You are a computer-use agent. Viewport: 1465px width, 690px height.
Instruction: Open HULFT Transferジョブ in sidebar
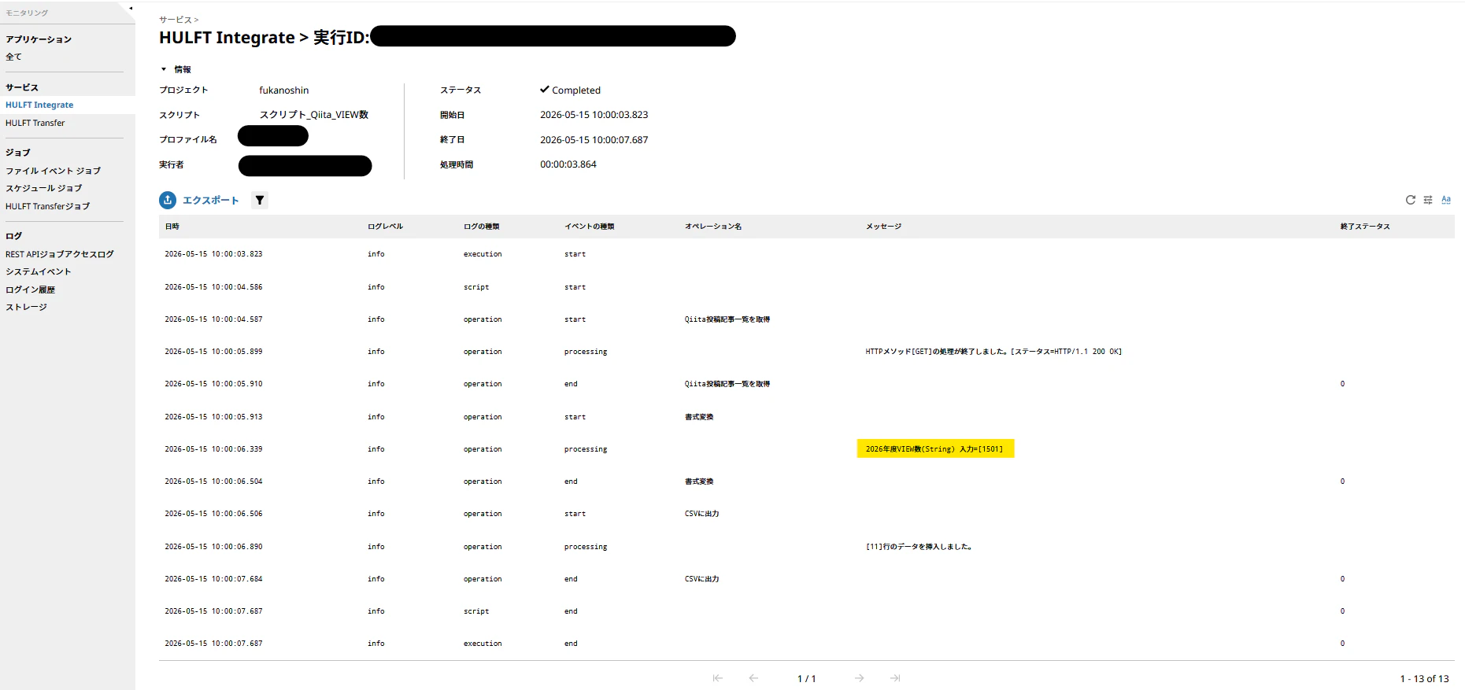pos(48,206)
